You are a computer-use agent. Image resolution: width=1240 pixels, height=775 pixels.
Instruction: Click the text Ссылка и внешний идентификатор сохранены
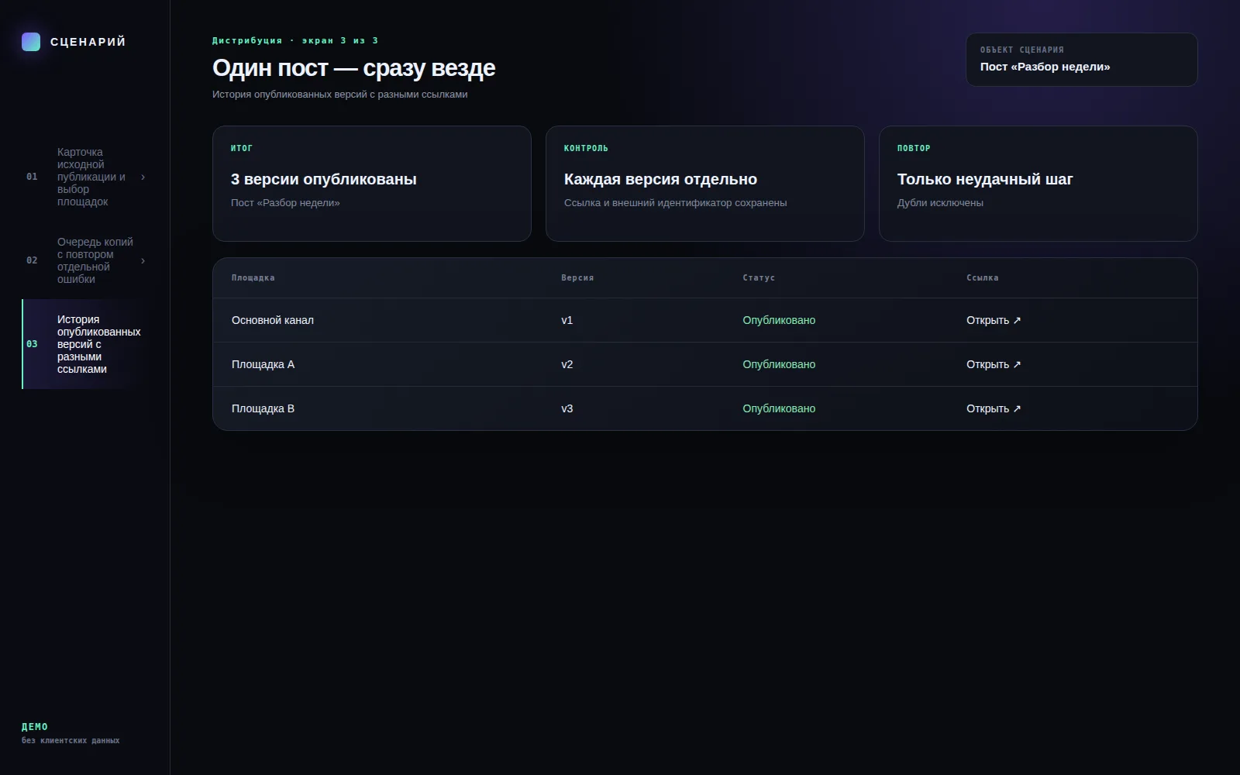click(x=675, y=203)
